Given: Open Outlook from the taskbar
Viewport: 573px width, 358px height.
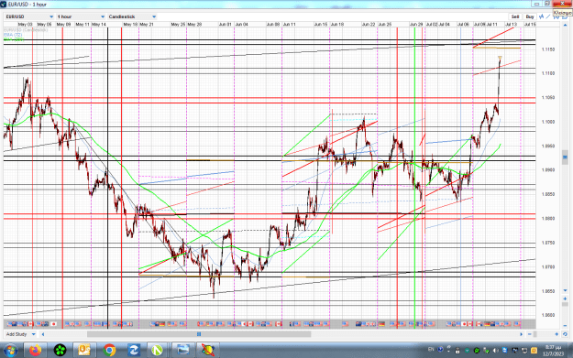Looking at the screenshot, I should point(84,351).
